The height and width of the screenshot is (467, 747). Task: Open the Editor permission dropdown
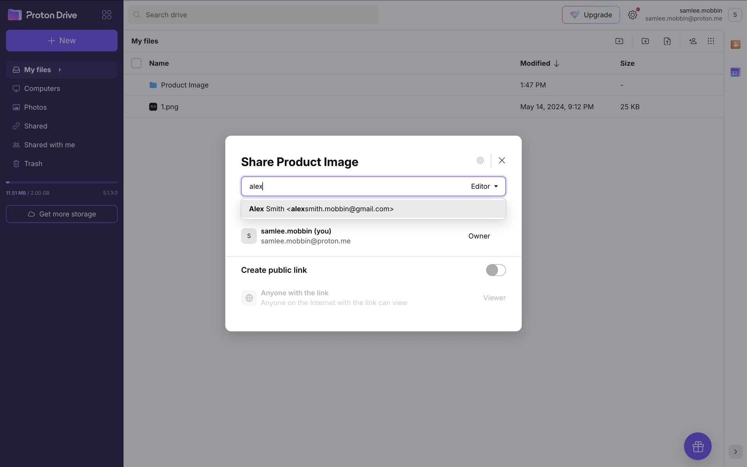(x=484, y=186)
